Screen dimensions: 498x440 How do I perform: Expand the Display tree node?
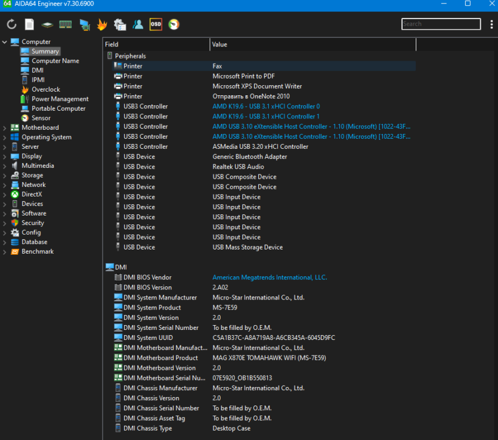(4, 156)
